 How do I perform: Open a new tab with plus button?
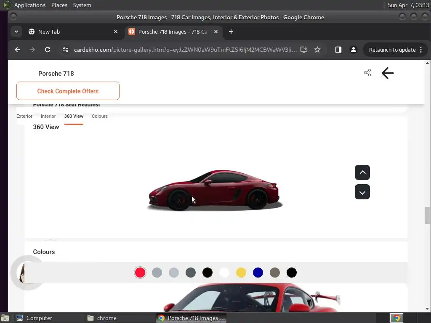pyautogui.click(x=231, y=32)
